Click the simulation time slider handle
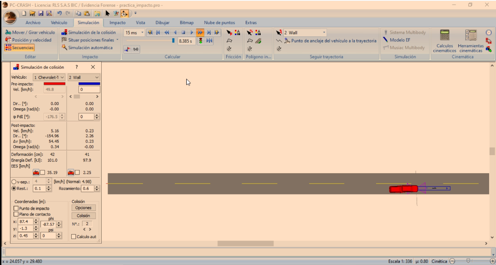This screenshot has width=496, height=265. click(173, 40)
